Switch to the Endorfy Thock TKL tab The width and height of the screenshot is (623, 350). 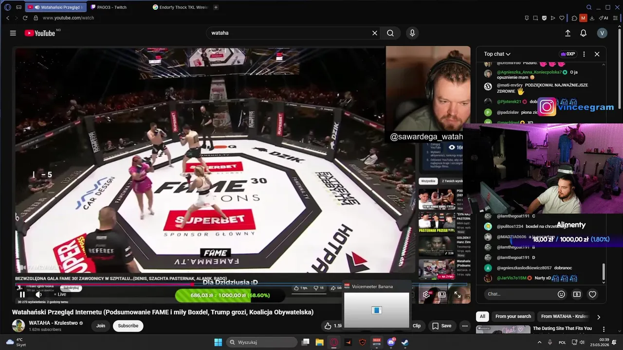tap(180, 7)
